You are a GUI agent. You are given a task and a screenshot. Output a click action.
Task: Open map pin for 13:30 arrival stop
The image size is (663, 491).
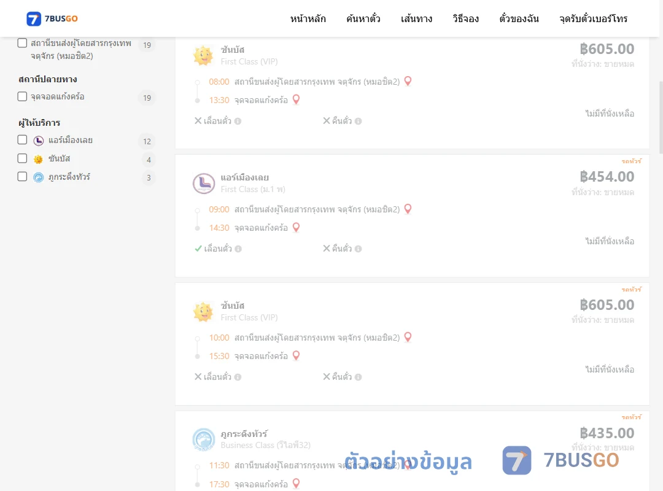296,100
